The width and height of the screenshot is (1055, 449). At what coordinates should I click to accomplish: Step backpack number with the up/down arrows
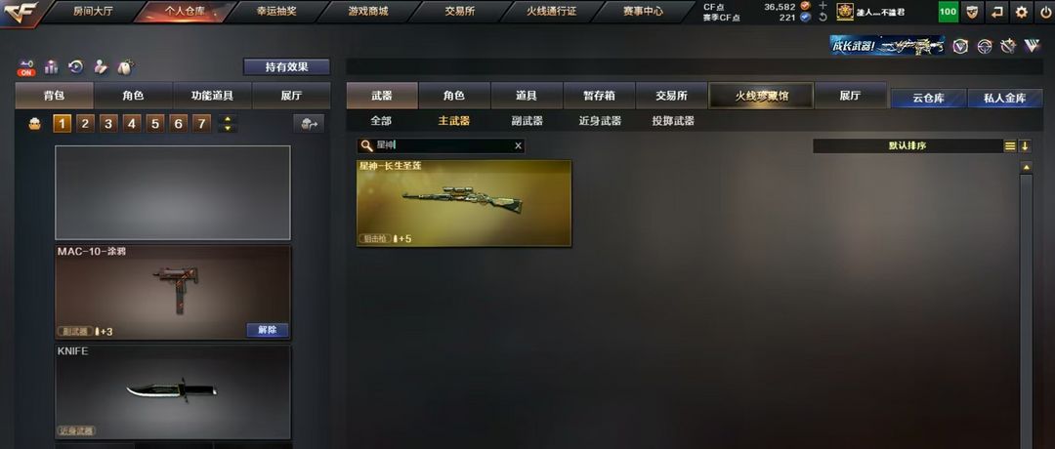(x=228, y=124)
